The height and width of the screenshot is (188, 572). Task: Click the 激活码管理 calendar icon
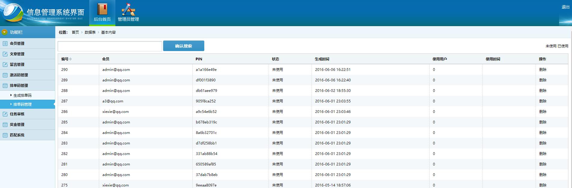(5, 75)
